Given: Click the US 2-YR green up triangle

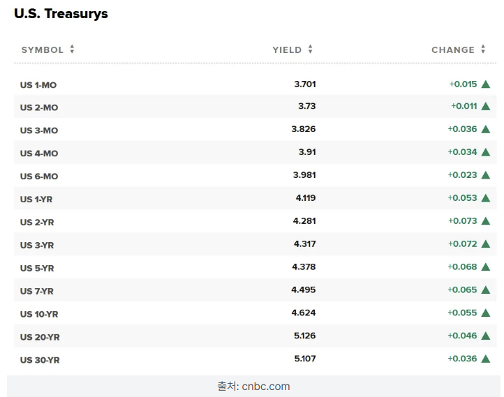Looking at the screenshot, I should 486,221.
